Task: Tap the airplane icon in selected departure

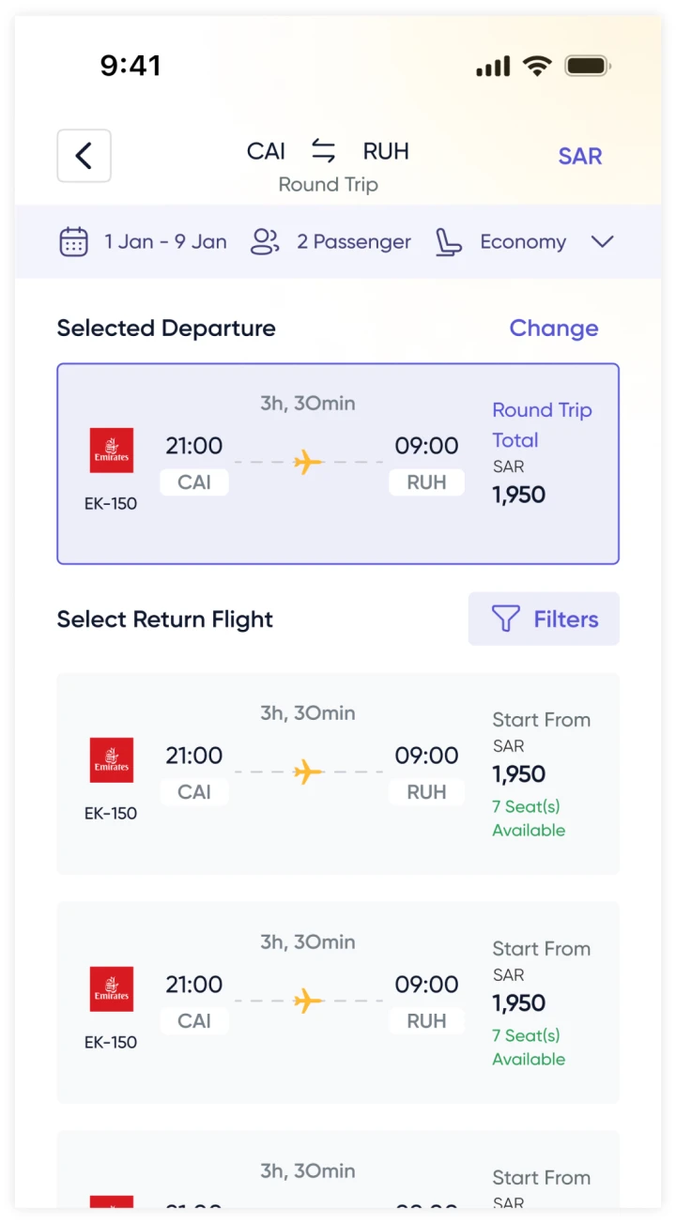Action: coord(308,462)
